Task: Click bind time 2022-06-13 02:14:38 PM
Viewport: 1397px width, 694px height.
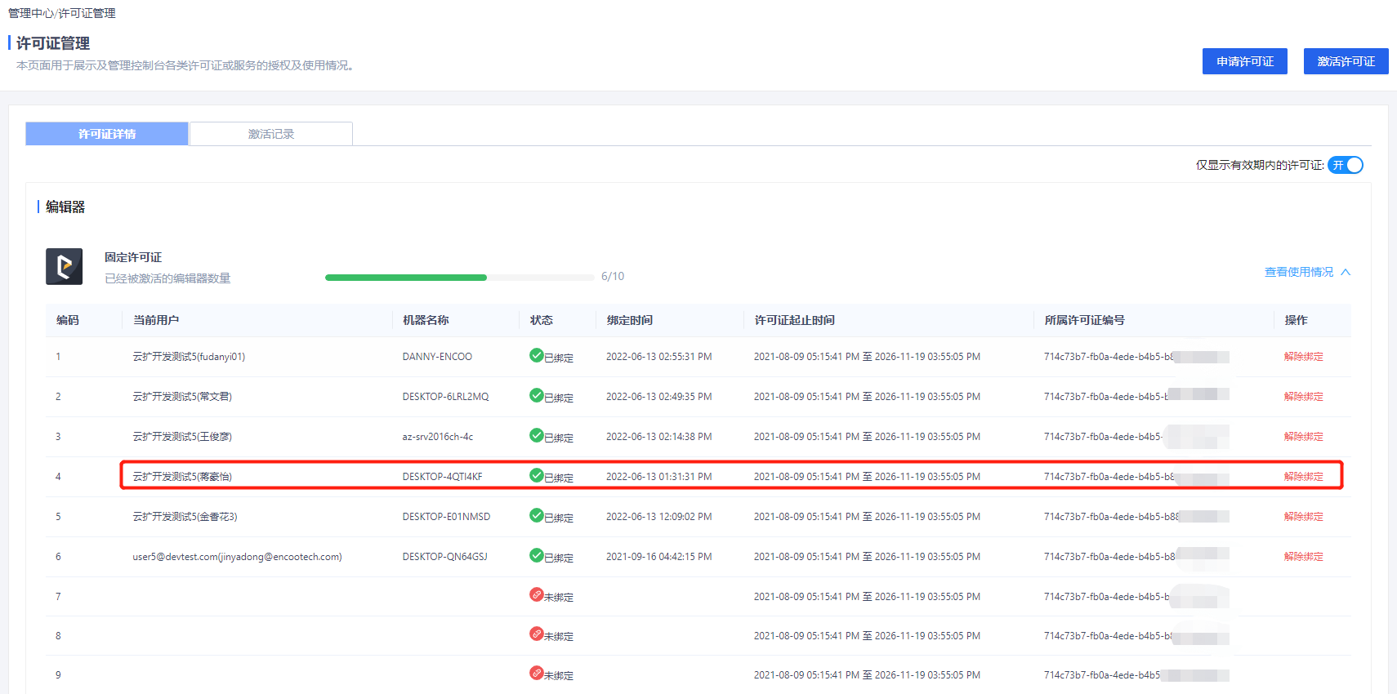Action: point(658,437)
